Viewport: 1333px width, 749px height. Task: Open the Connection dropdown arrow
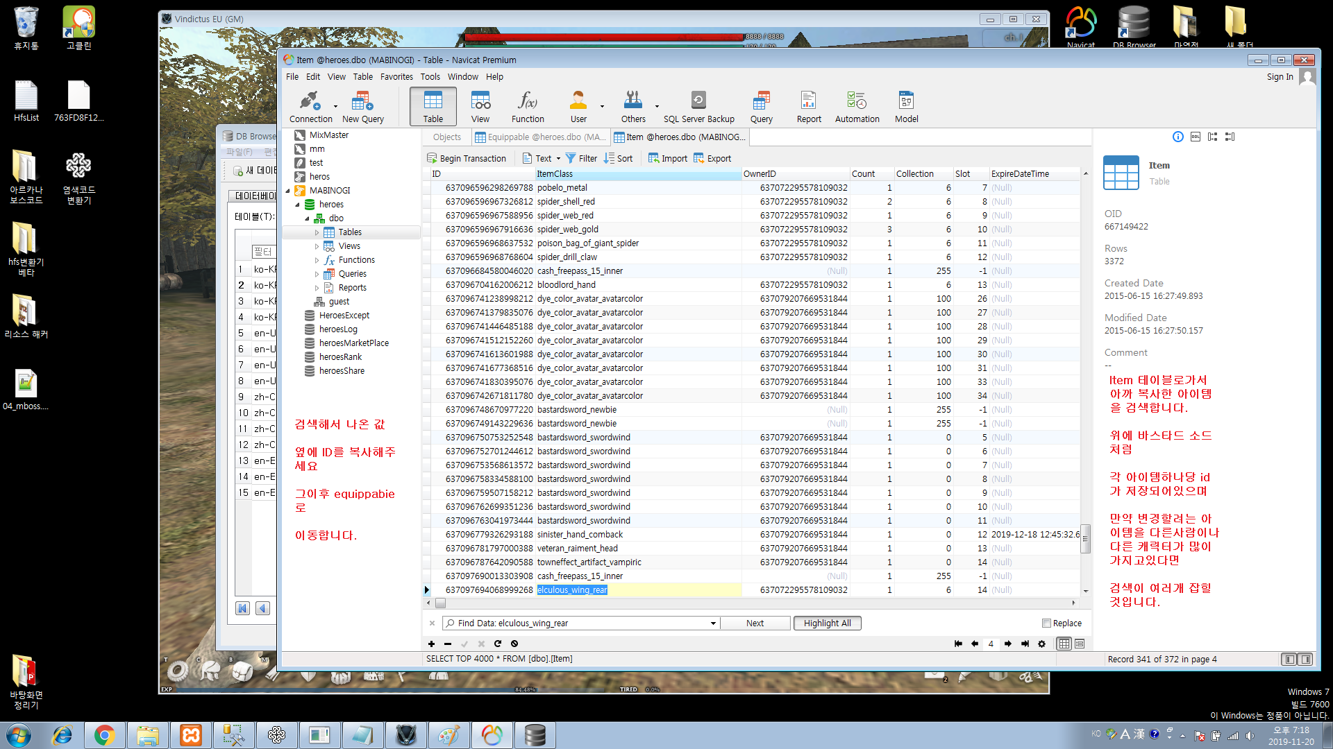tap(335, 106)
